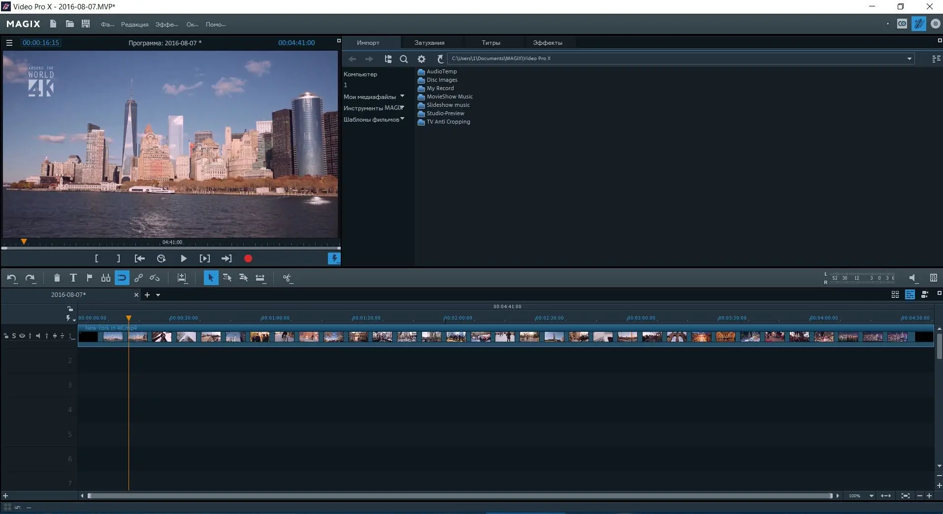Click the delete (trash) icon in the edit toolbar
The height and width of the screenshot is (514, 943).
pos(57,278)
